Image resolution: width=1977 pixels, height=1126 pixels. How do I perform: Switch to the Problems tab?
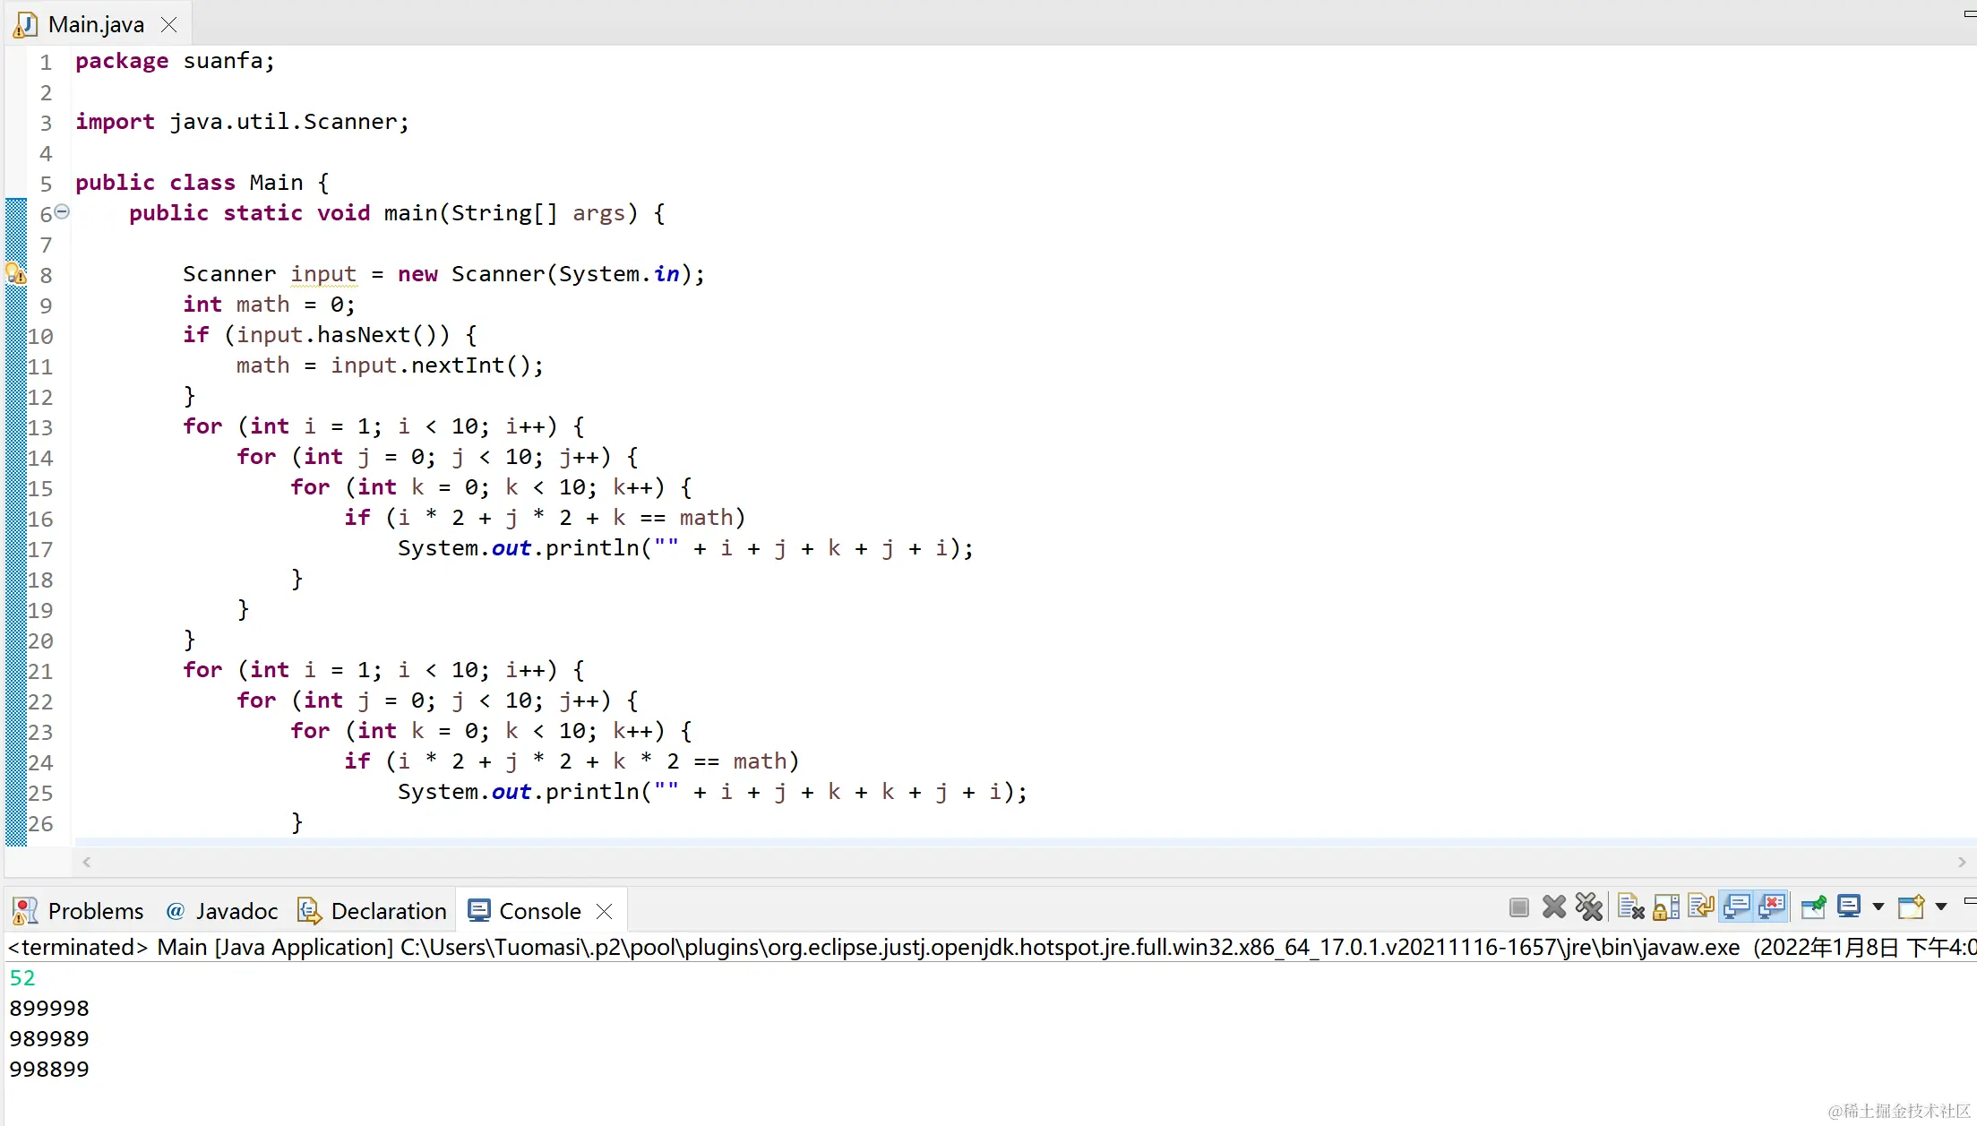tap(79, 911)
